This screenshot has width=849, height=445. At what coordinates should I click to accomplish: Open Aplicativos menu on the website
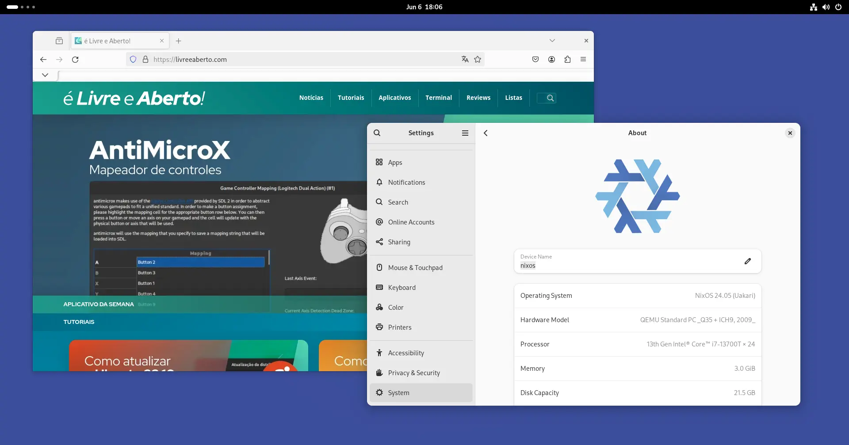tap(395, 98)
